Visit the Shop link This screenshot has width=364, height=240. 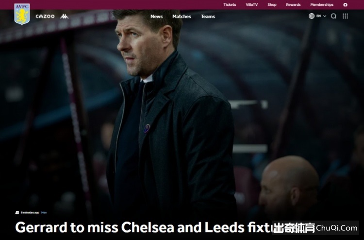[x=272, y=5]
